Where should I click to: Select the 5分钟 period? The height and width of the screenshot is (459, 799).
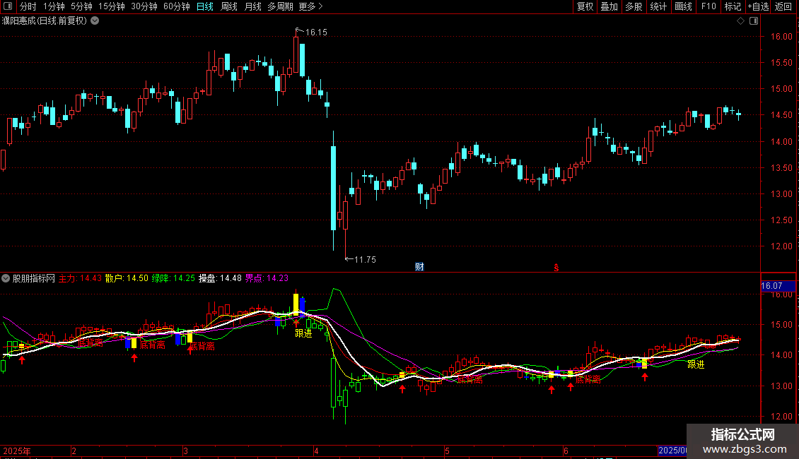tap(81, 6)
